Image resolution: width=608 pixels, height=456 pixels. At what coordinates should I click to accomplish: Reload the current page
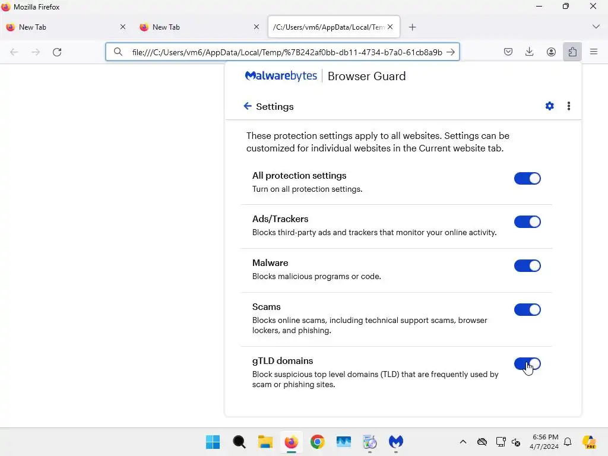pyautogui.click(x=57, y=52)
